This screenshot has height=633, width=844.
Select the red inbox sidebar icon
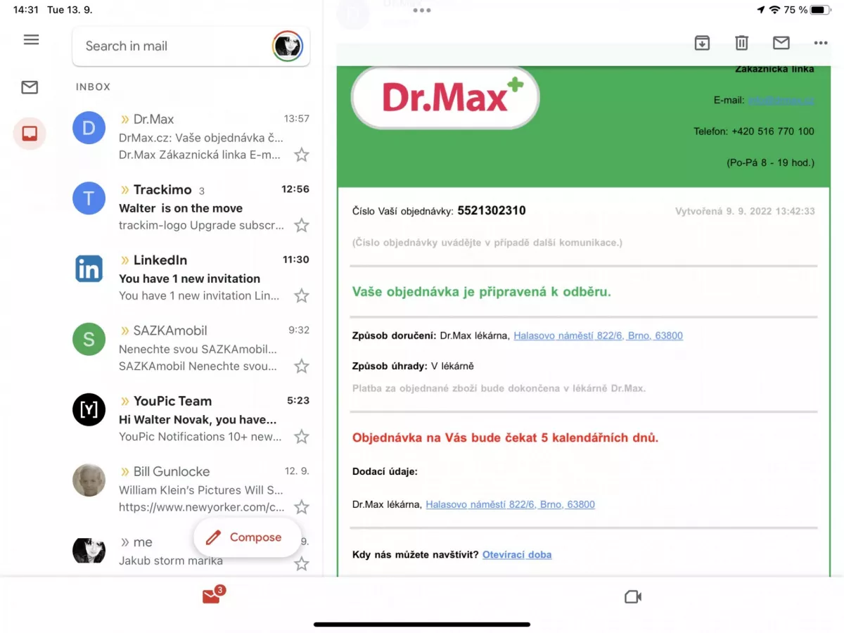pos(30,134)
